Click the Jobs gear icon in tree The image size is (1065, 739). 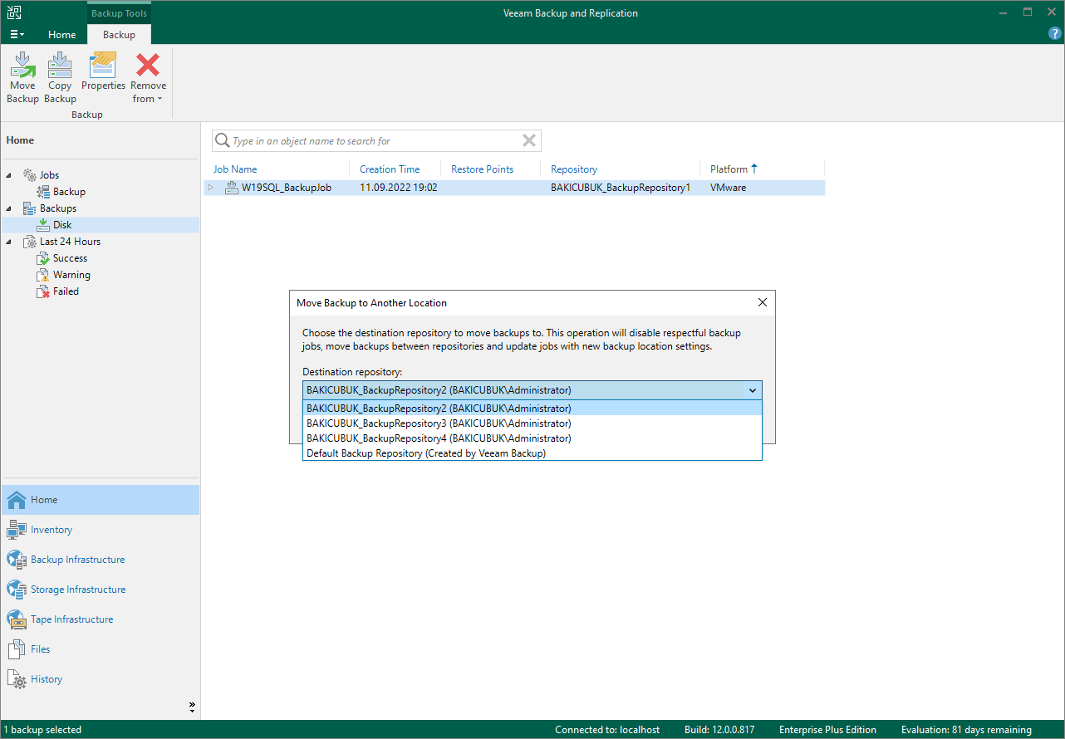coord(29,175)
